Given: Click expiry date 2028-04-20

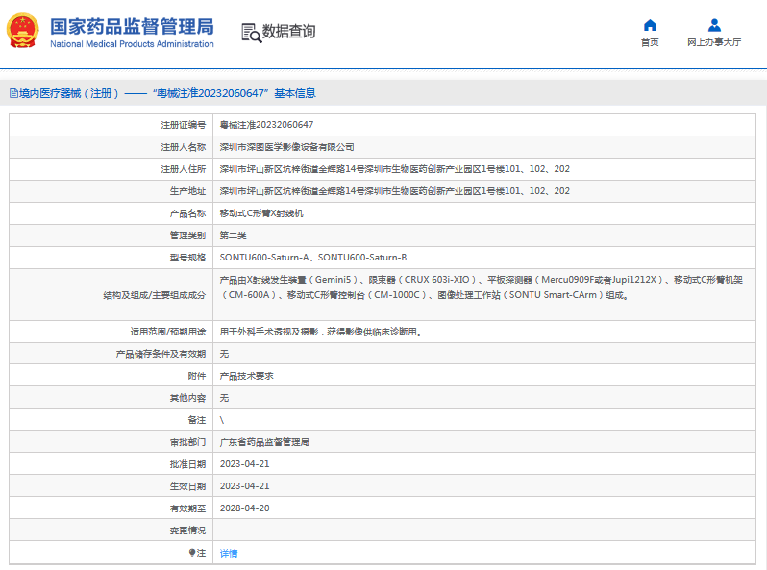Looking at the screenshot, I should click(244, 508).
